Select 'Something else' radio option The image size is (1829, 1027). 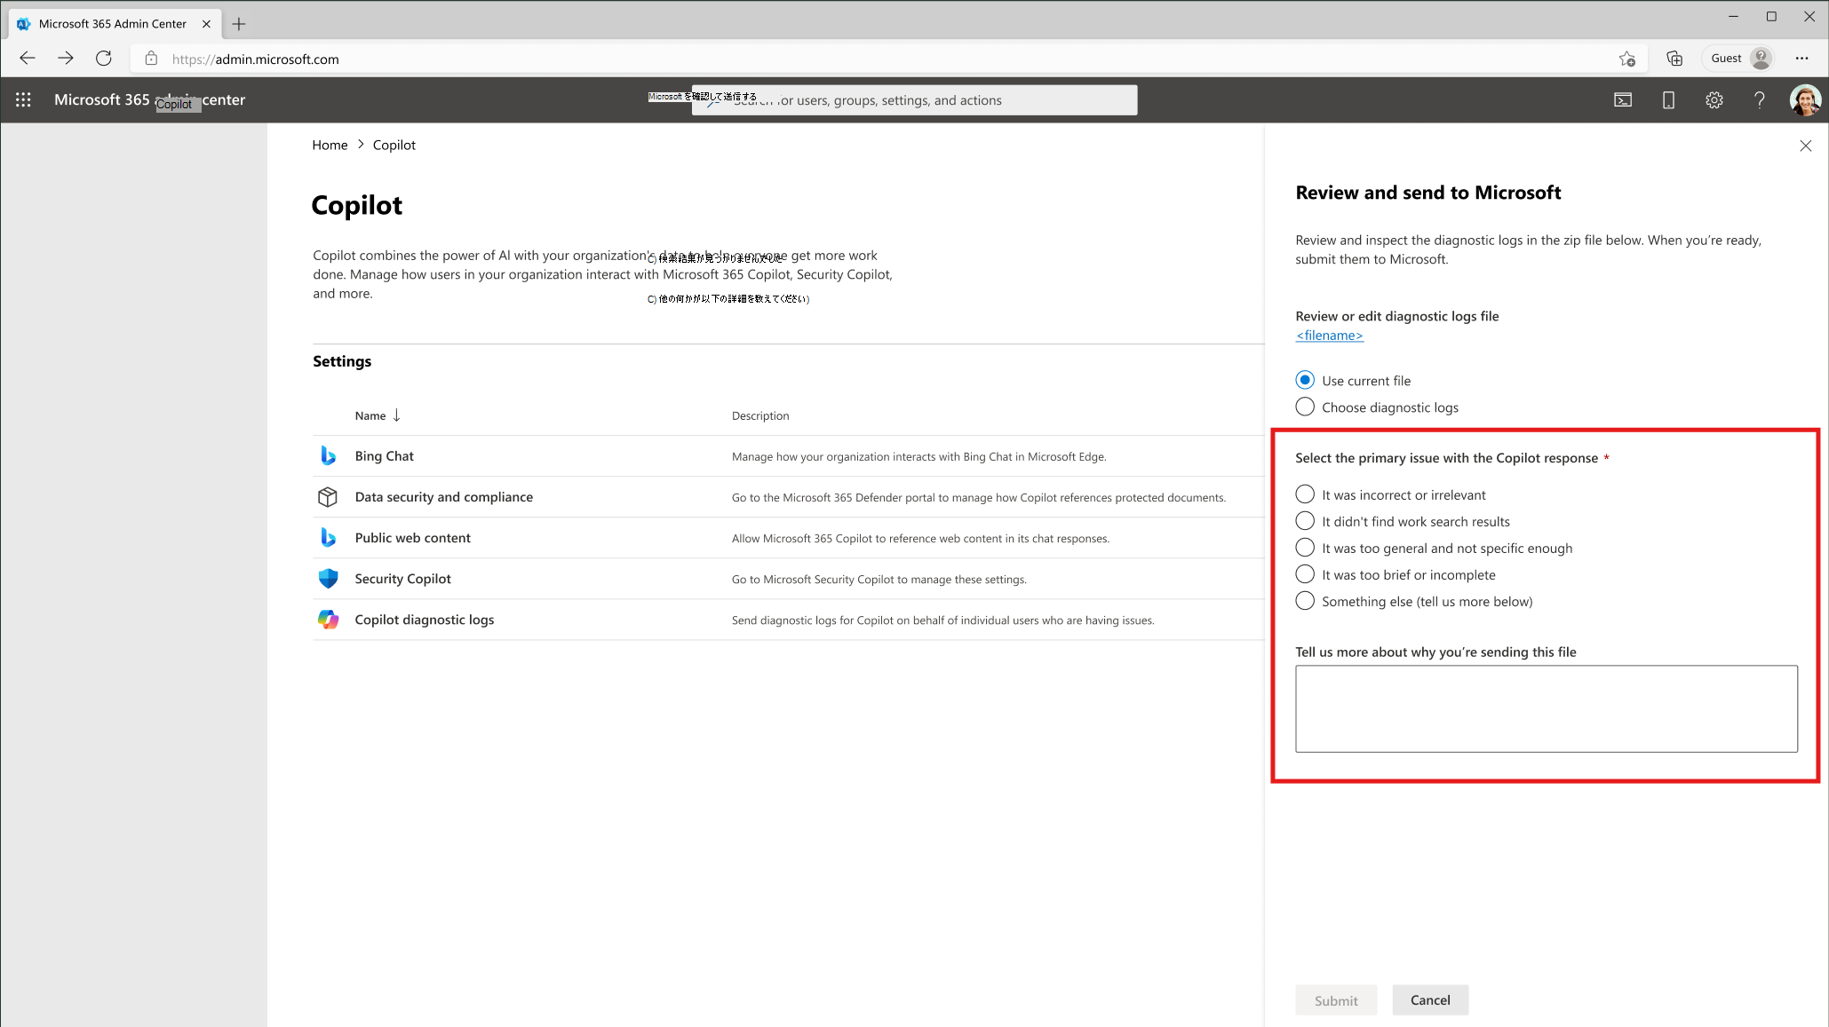click(x=1305, y=601)
